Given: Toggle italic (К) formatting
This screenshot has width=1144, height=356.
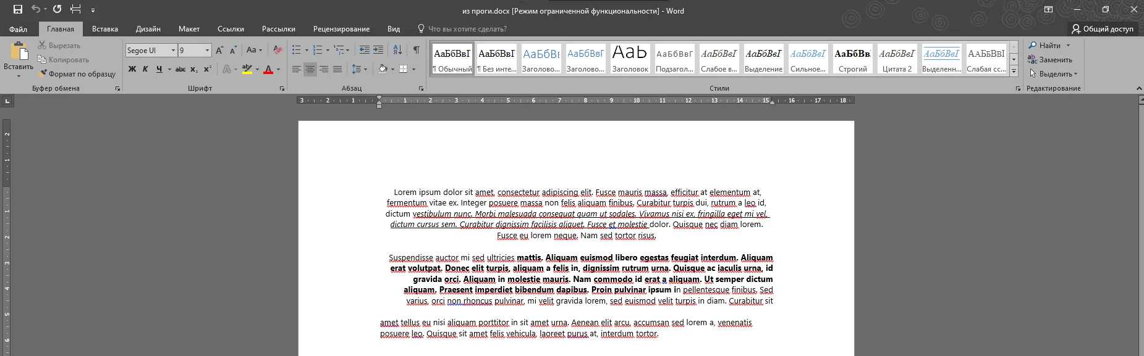Looking at the screenshot, I should click(x=145, y=69).
